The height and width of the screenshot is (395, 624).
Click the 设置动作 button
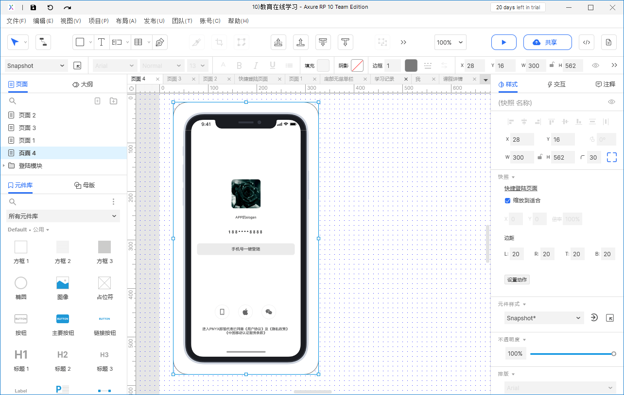point(517,280)
